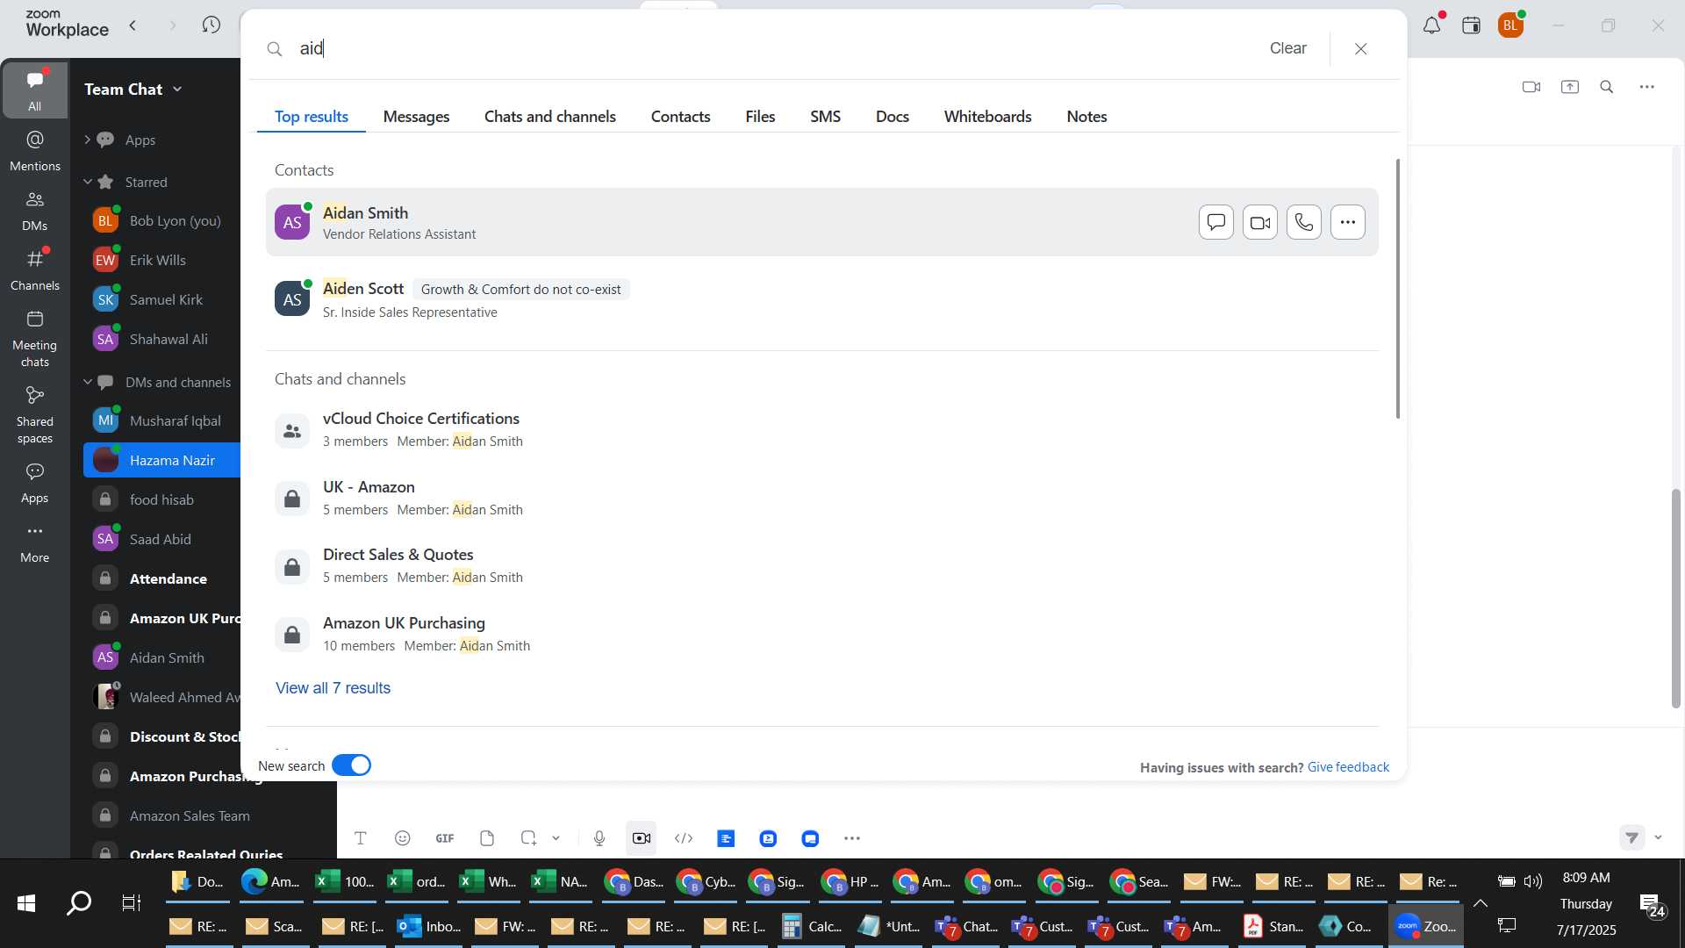Click the share screen icon in chat header

[1570, 87]
